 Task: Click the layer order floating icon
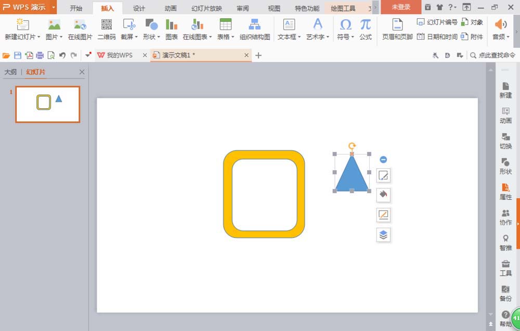(x=383, y=235)
